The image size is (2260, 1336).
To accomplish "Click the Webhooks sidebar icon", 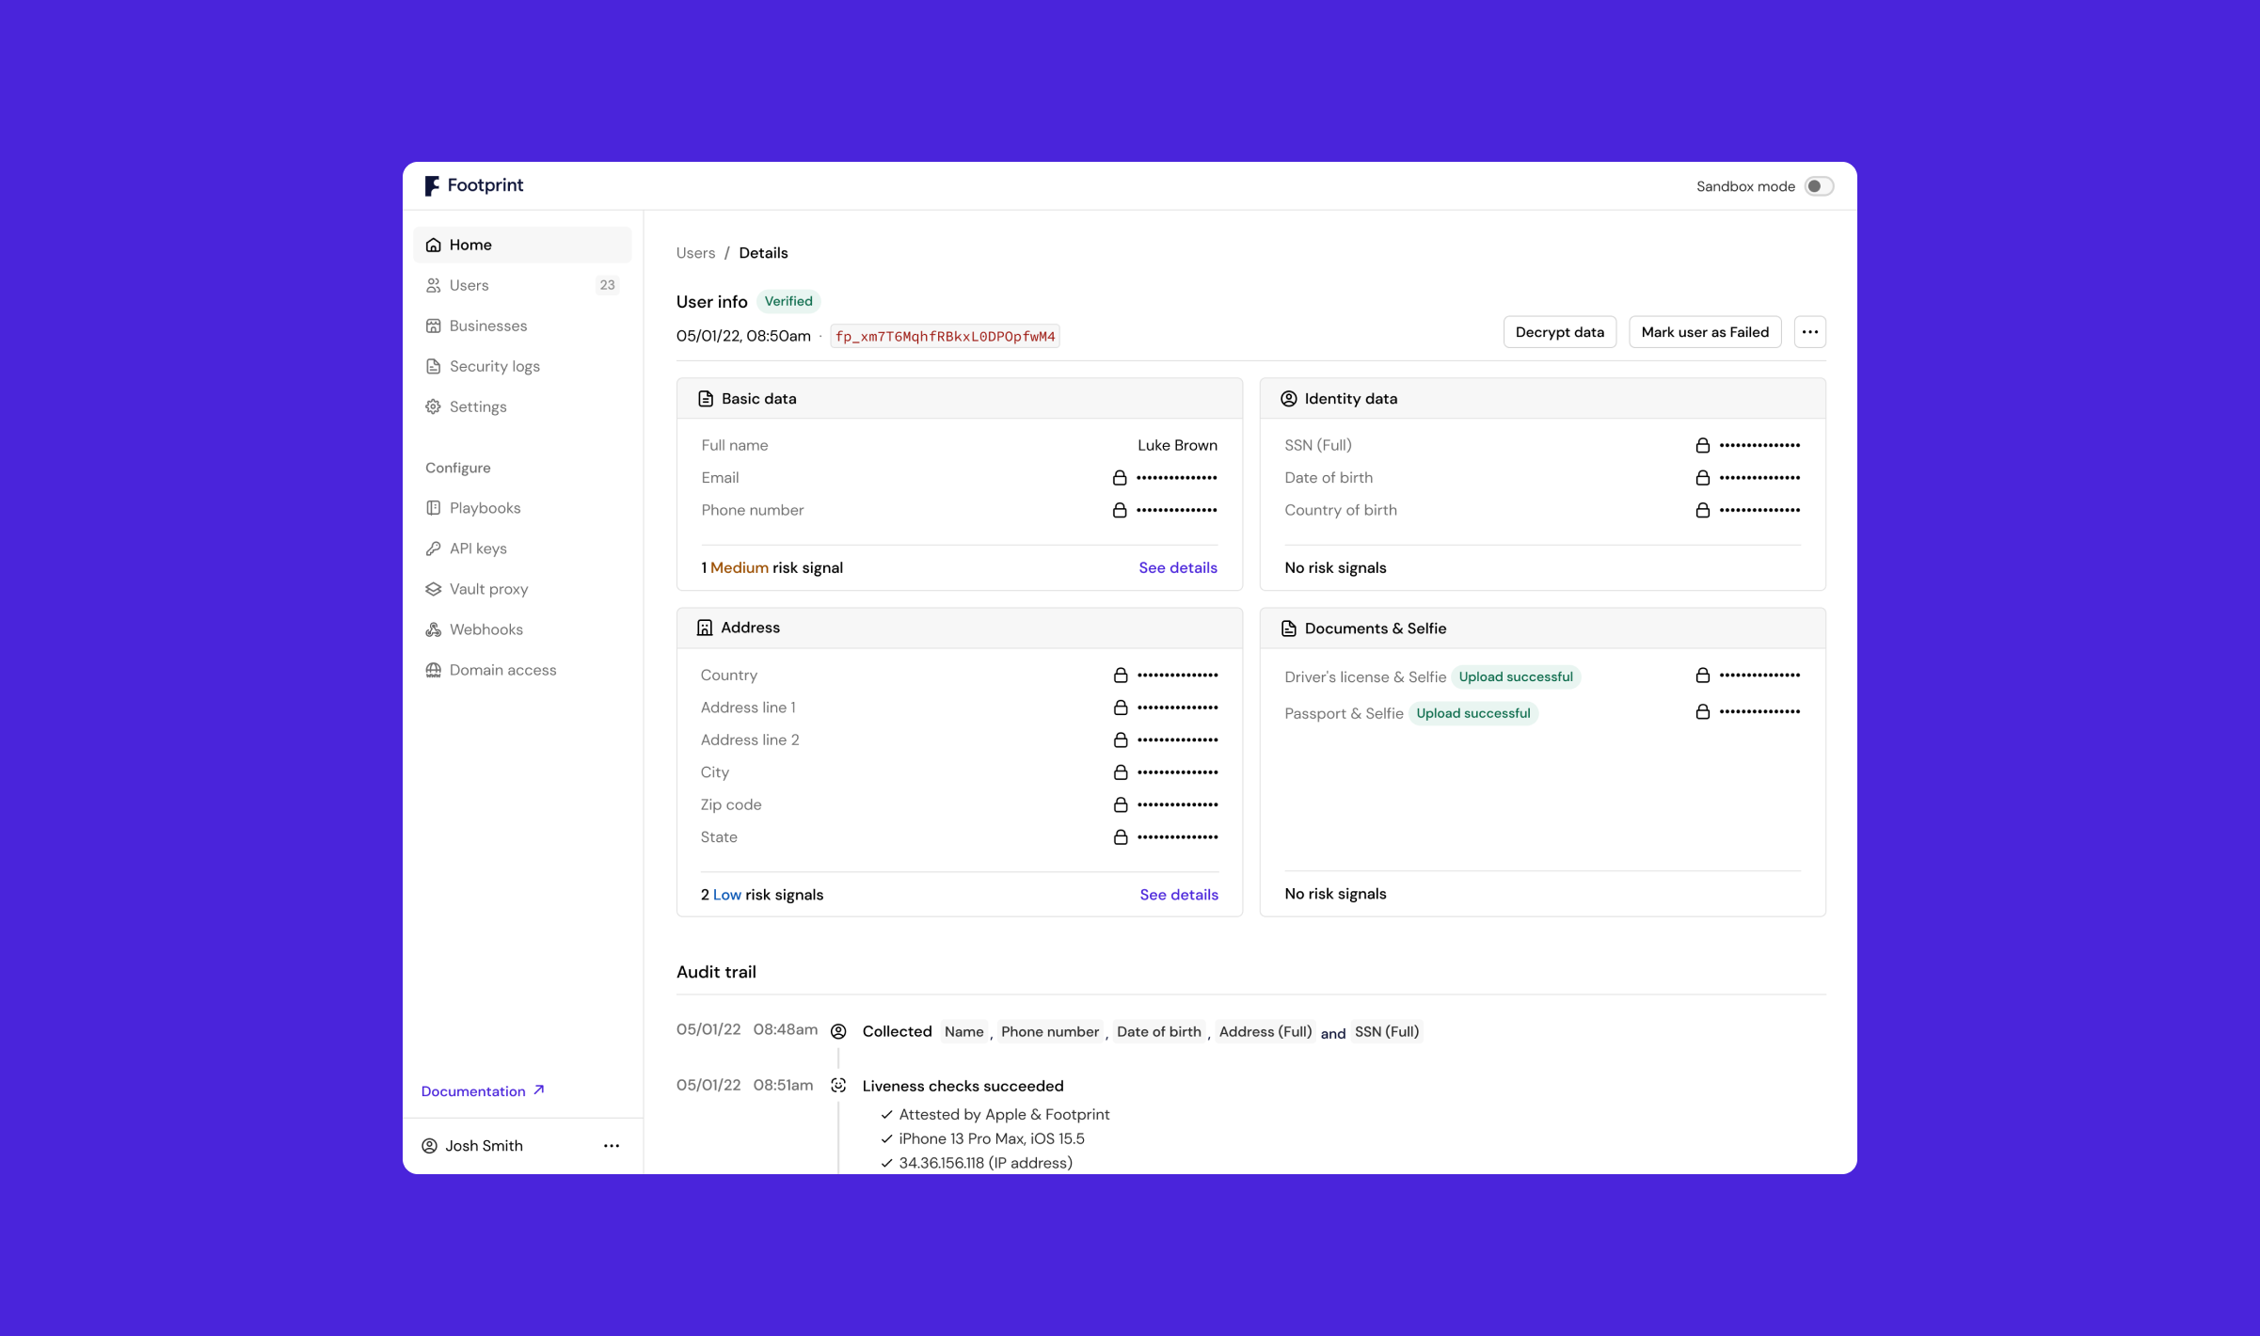I will 434,629.
